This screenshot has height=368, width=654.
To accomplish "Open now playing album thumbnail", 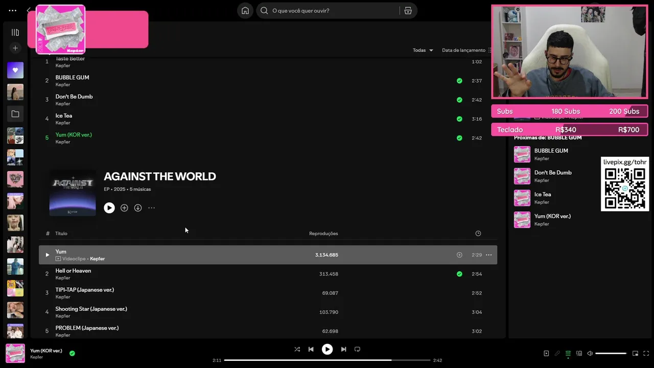I will pos(15,353).
